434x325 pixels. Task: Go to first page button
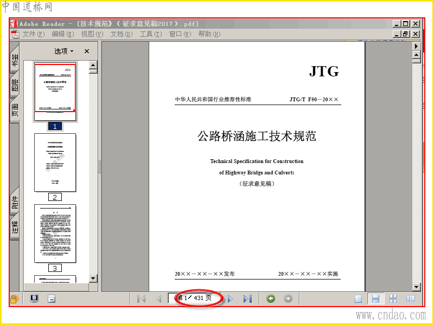point(142,299)
